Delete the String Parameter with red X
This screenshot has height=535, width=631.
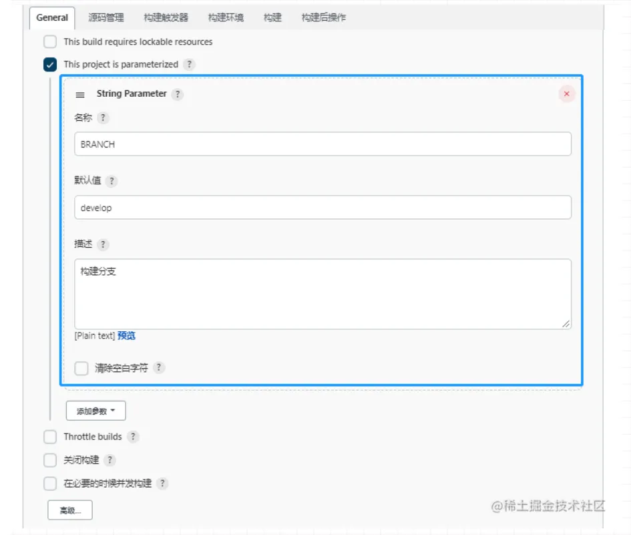(567, 94)
